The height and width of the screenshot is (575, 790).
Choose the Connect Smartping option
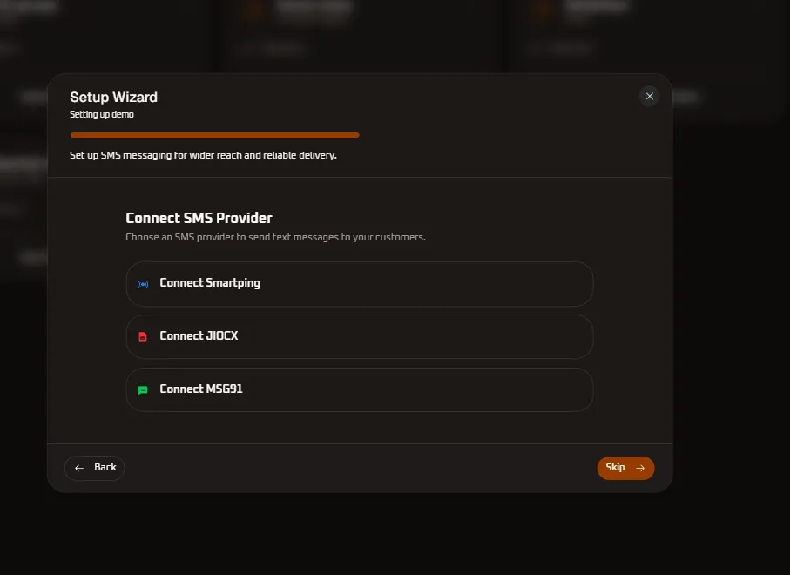[x=360, y=284]
